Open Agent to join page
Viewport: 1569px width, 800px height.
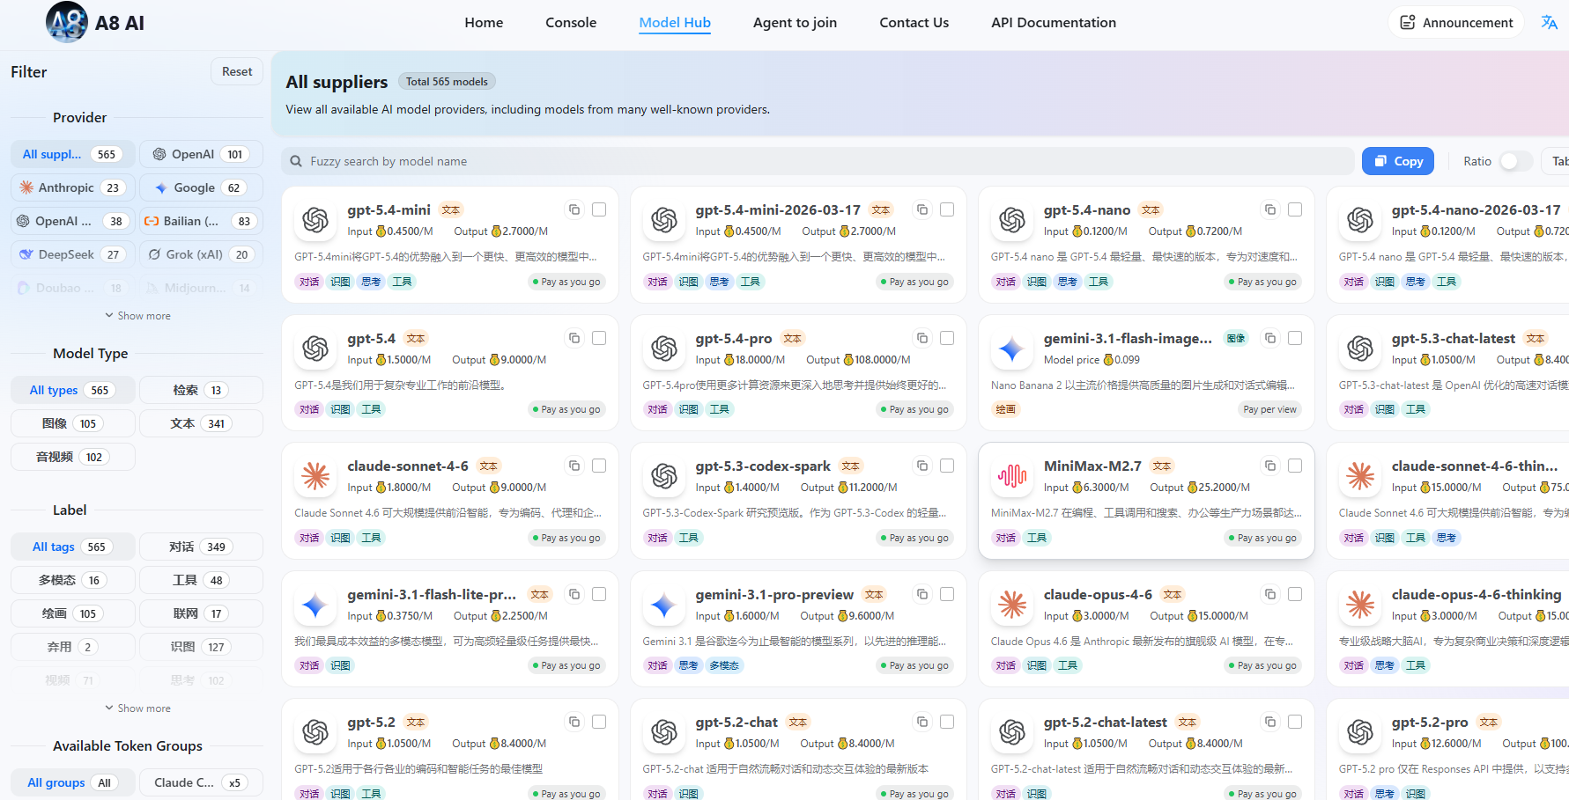[x=795, y=23]
